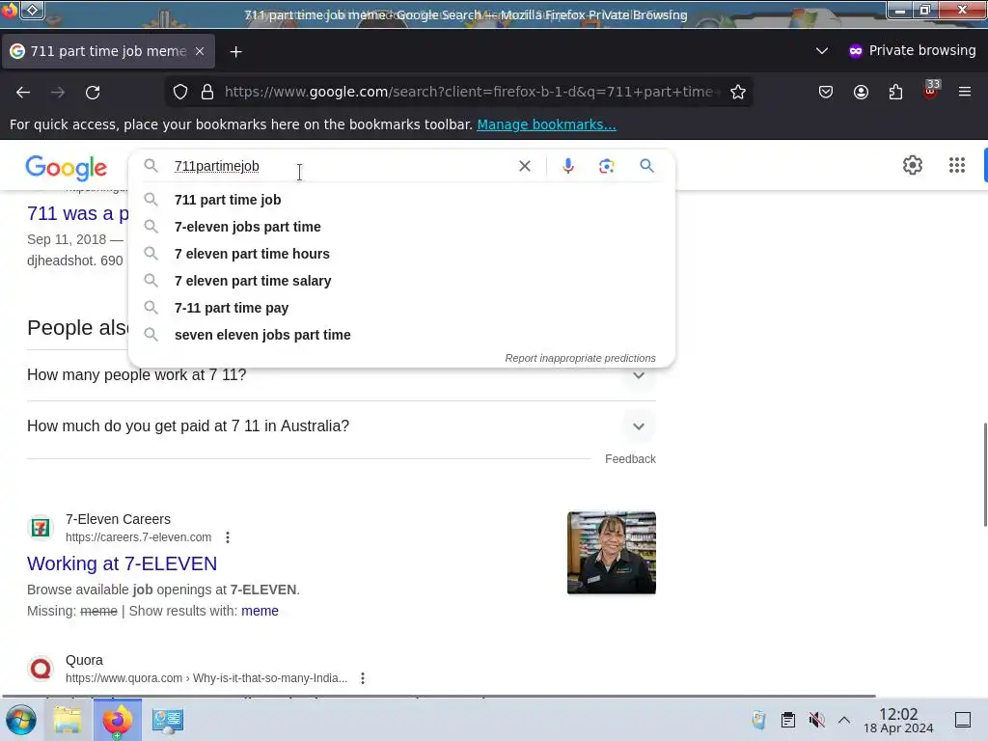Click the Private browsing indicator

pos(912,50)
